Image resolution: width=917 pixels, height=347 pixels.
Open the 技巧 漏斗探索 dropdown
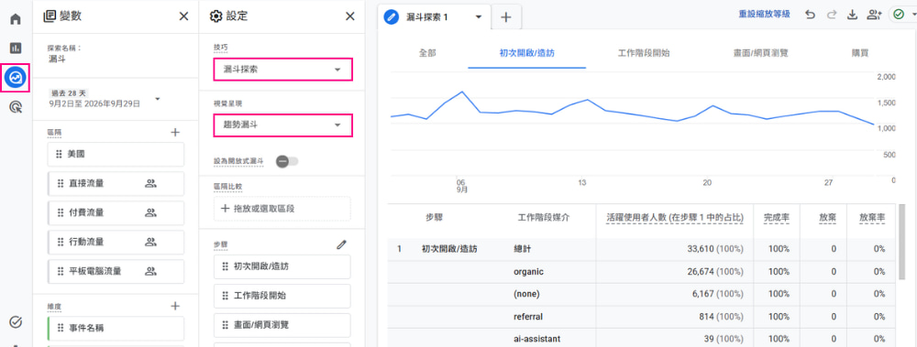(283, 70)
